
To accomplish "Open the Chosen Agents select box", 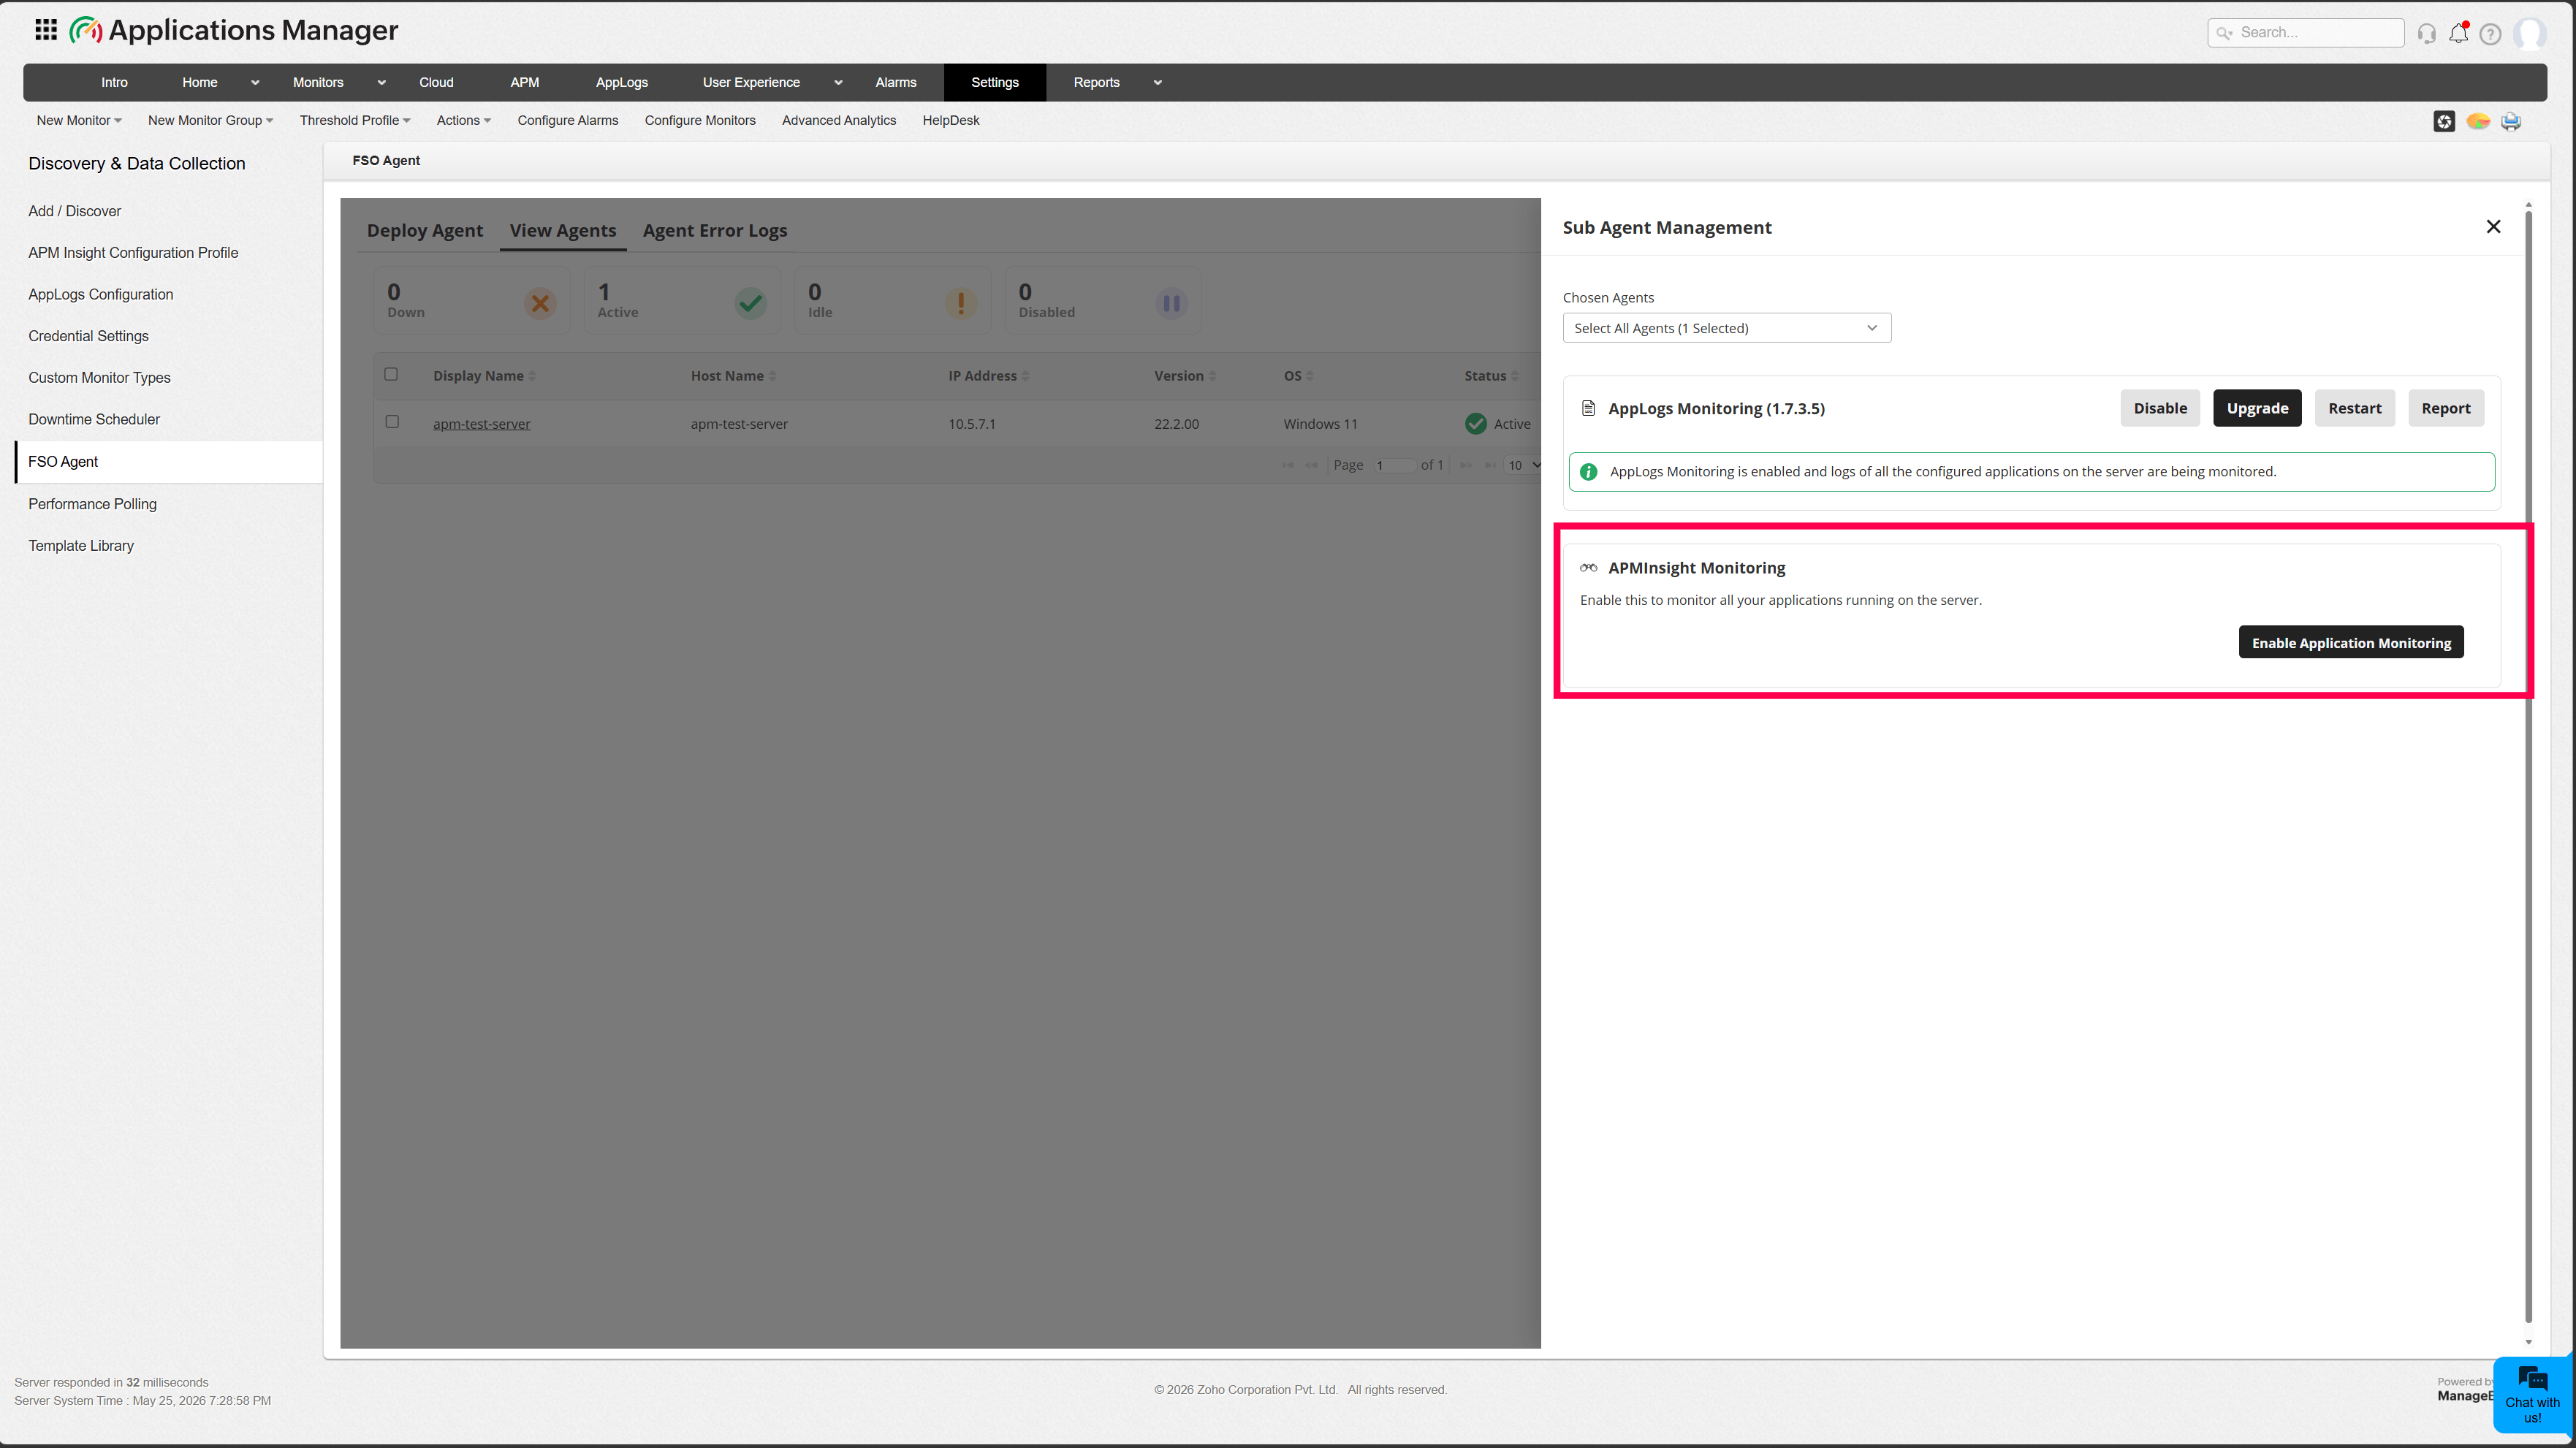I will coord(1727,328).
